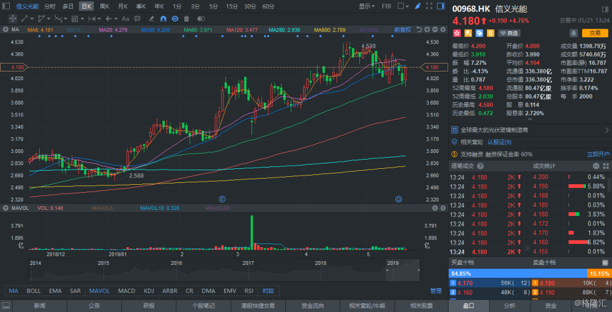
Task: Select the range span drawing tool
Action: [x=92, y=18]
